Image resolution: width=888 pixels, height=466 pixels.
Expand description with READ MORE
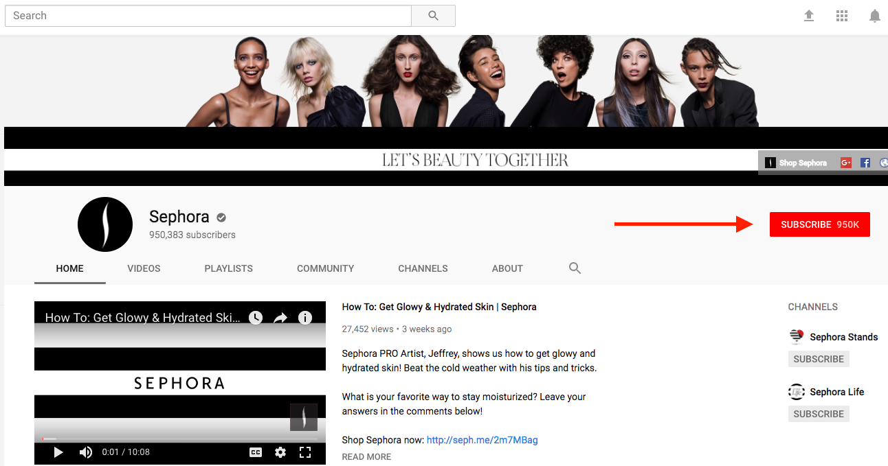coord(366,457)
